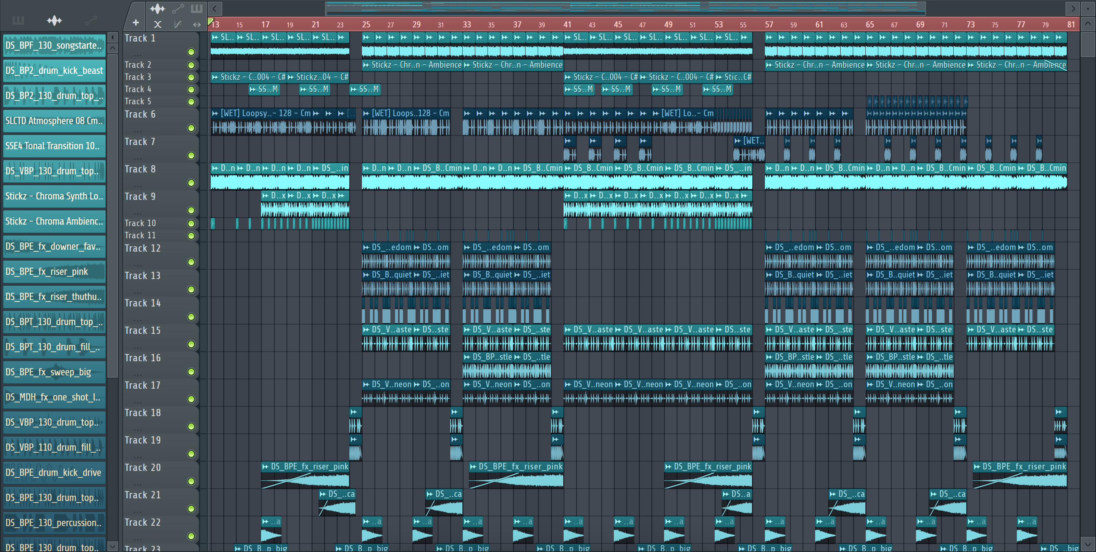Select Track 1 header

(x=161, y=45)
